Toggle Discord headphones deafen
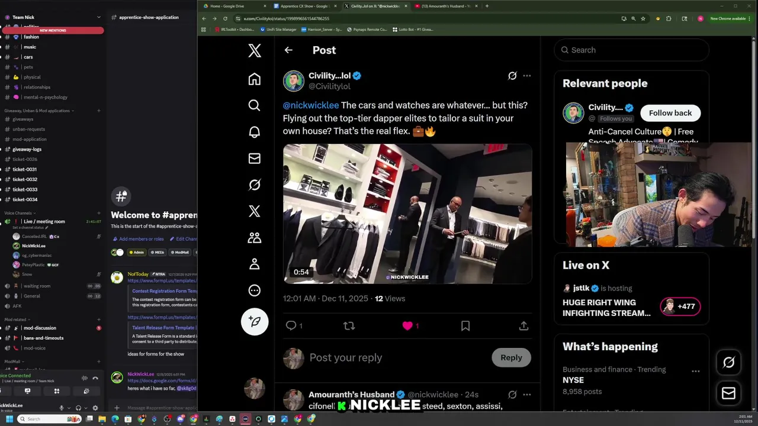The width and height of the screenshot is (758, 426). tap(78, 408)
